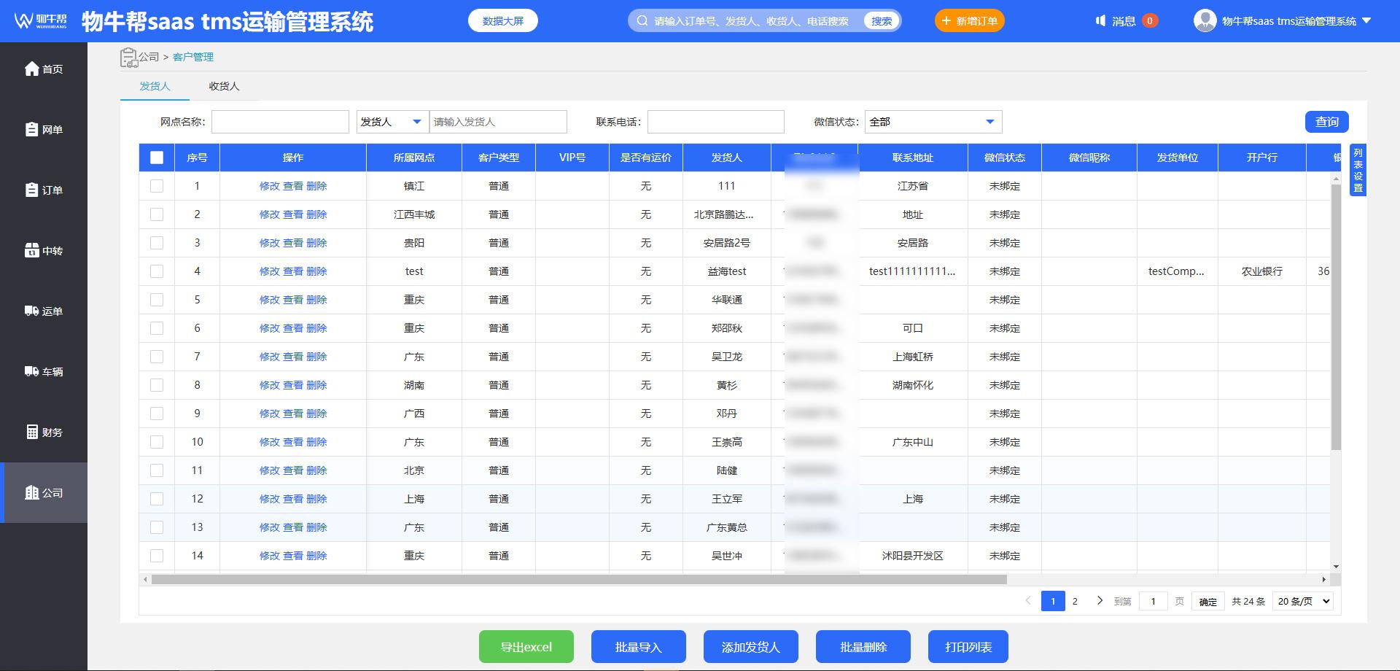Switch to the 收货人 tab
Screen dimensions: 1400x671
tap(224, 86)
